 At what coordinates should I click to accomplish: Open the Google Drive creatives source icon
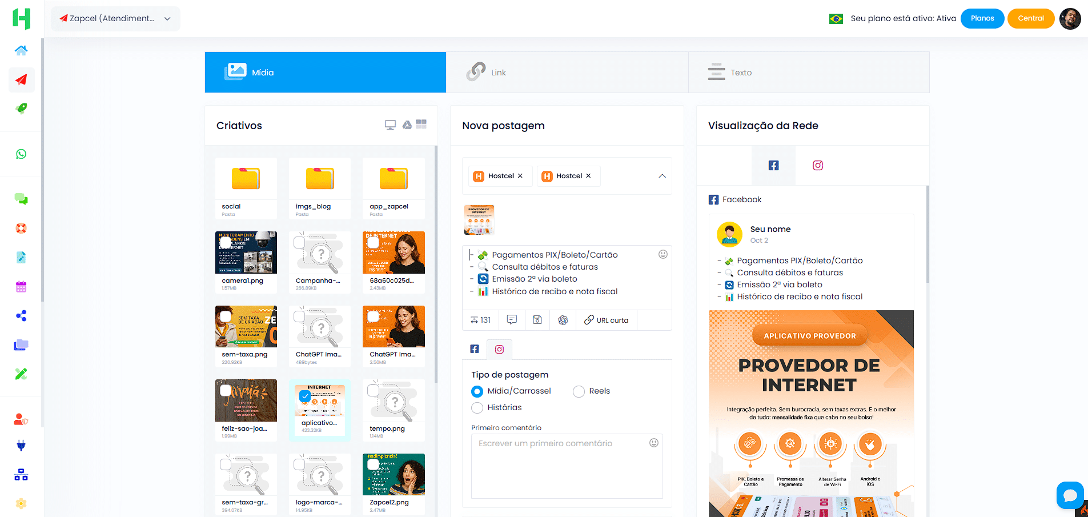click(407, 125)
